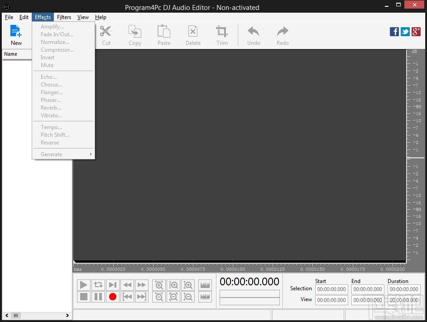
Task: Choose Compressor effect
Action: coord(63,50)
